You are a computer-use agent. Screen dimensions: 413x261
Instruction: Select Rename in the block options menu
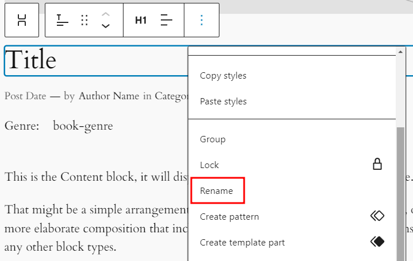pos(216,191)
